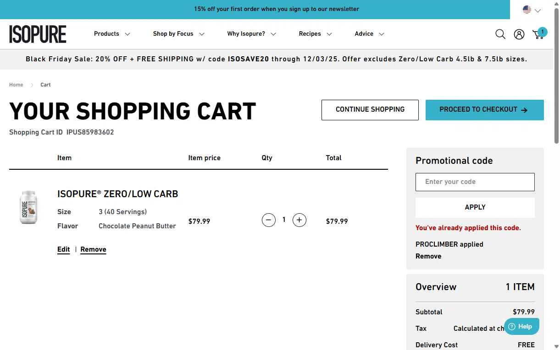Click the Shopping Cart ID IPUS85983602
The image size is (560, 350).
[61, 132]
